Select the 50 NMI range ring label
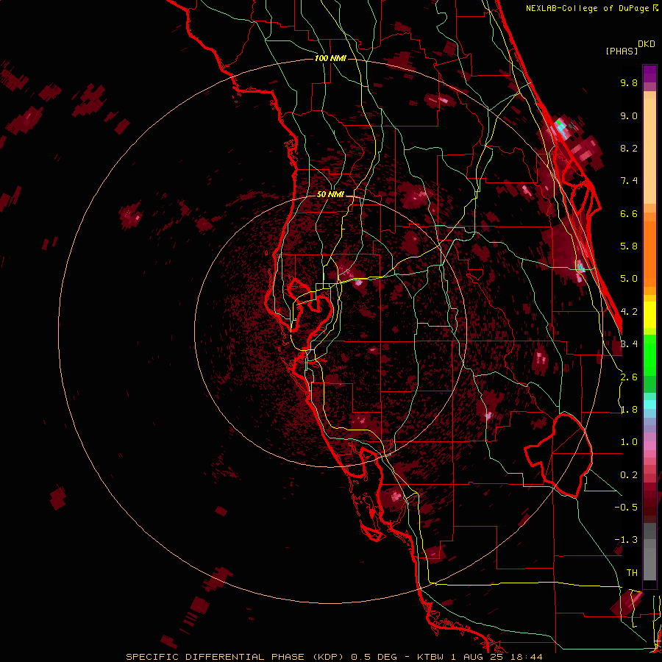Screen dimensions: 662x662 330,194
